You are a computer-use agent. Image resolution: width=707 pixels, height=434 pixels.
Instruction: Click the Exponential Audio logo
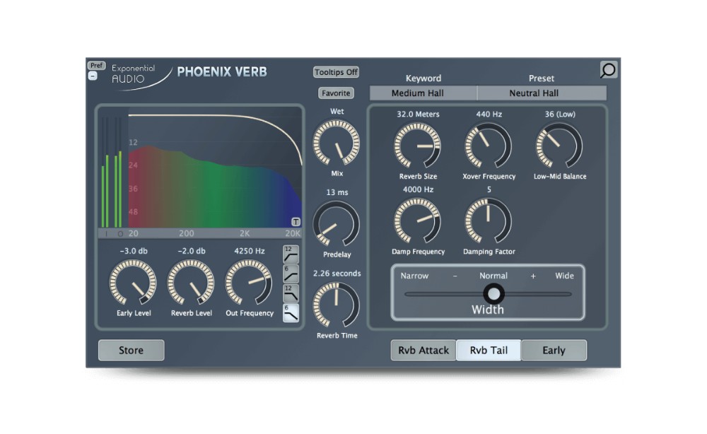coord(134,74)
